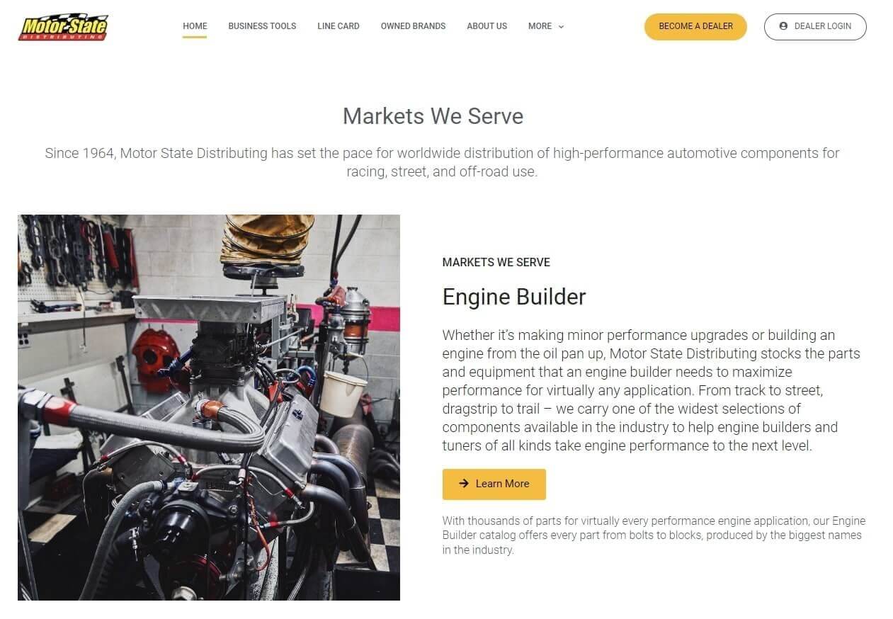Click the small MARKETS WE SERVE label
Screen dimensions: 893x619
click(496, 262)
